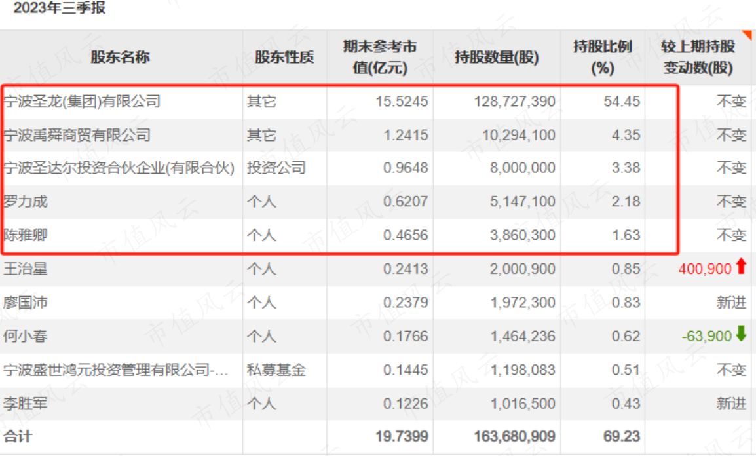Click holding ratio 4.35
The width and height of the screenshot is (756, 456).
pyautogui.click(x=626, y=135)
